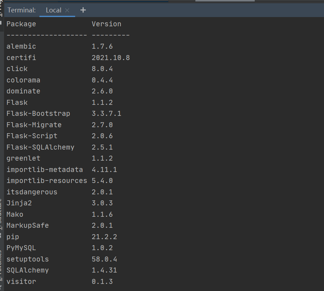
Task: Click Flask-Bootstrap version 3.3.7.1
Action: [107, 113]
